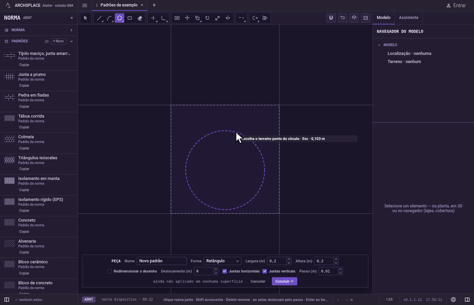The height and width of the screenshot is (305, 474).
Task: Select Terreno · nenhum in navigator
Action: point(404,62)
